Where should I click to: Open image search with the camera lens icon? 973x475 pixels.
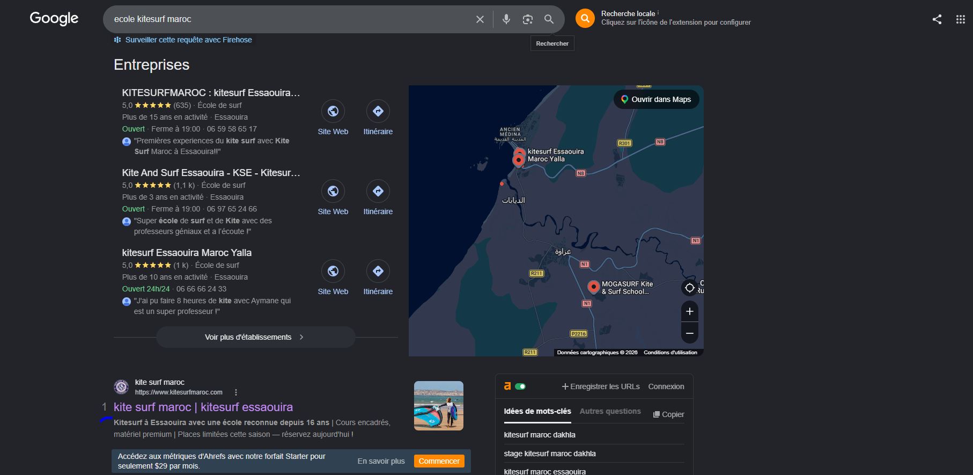point(528,19)
